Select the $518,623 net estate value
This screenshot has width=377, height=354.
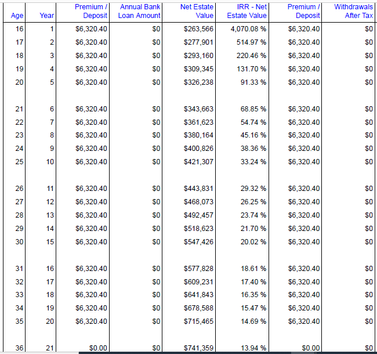tap(198, 229)
